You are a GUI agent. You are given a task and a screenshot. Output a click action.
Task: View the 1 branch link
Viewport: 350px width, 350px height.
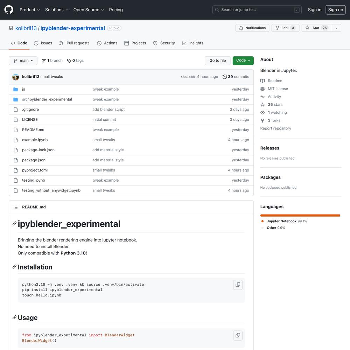coord(52,61)
